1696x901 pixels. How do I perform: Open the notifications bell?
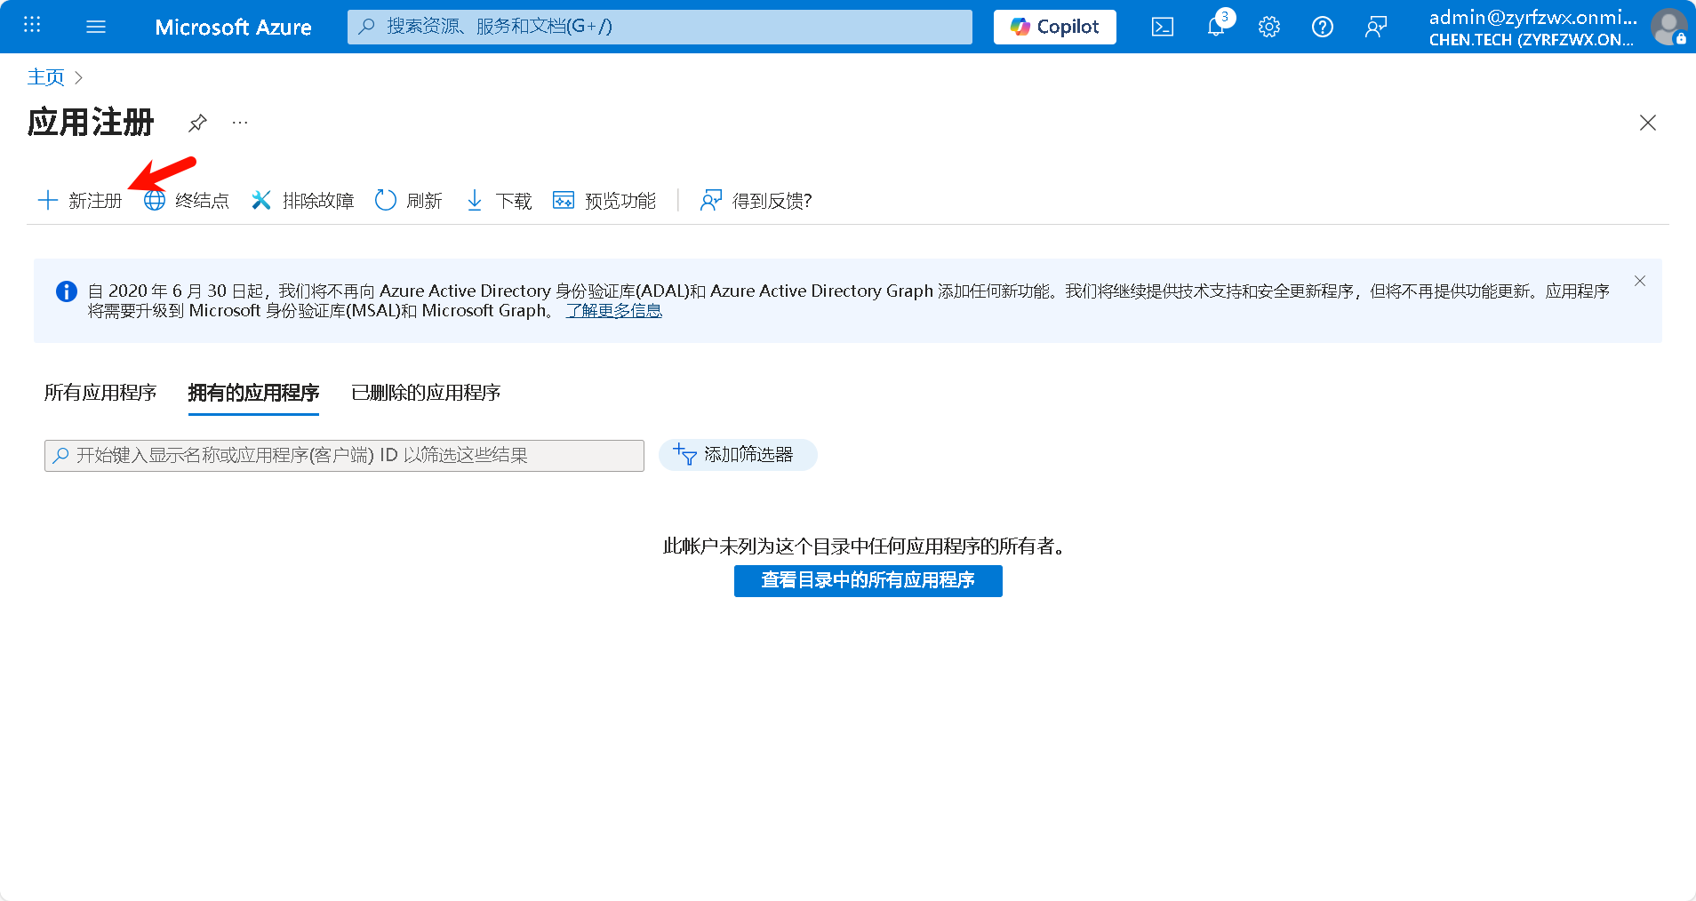pos(1216,27)
